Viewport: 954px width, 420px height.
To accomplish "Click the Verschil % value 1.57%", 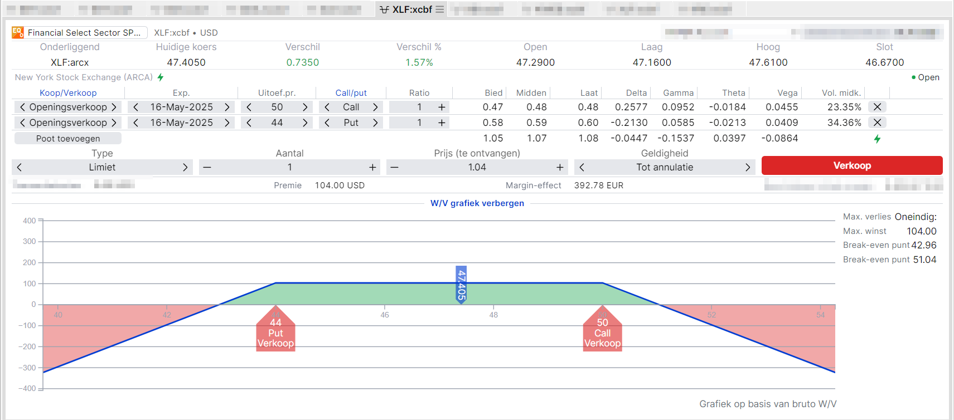I will click(x=419, y=62).
